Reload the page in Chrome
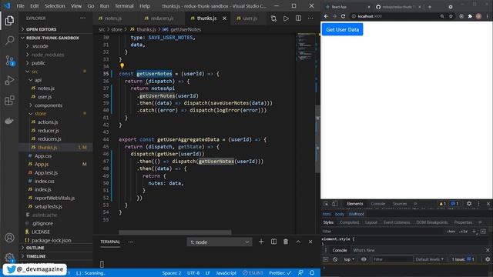The image size is (493, 277). pos(343,16)
